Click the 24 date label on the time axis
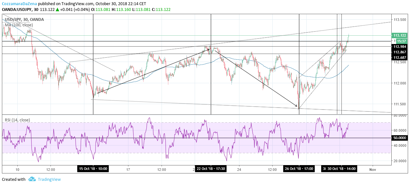The height and width of the screenshot is (185, 410). 239,169
